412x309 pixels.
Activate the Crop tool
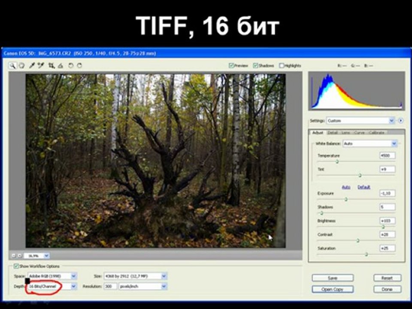[52, 65]
